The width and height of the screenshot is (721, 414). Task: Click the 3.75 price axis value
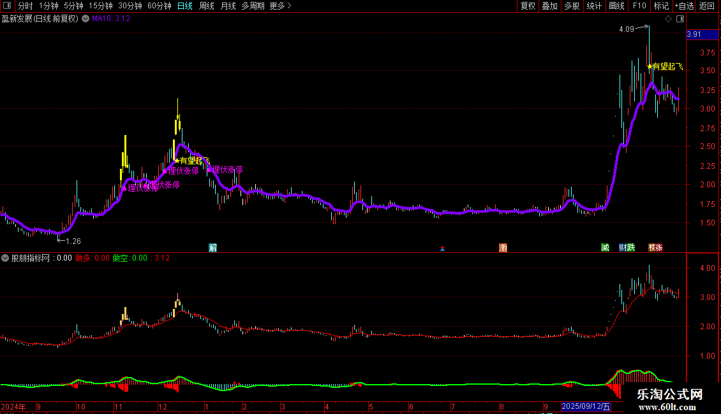(707, 53)
